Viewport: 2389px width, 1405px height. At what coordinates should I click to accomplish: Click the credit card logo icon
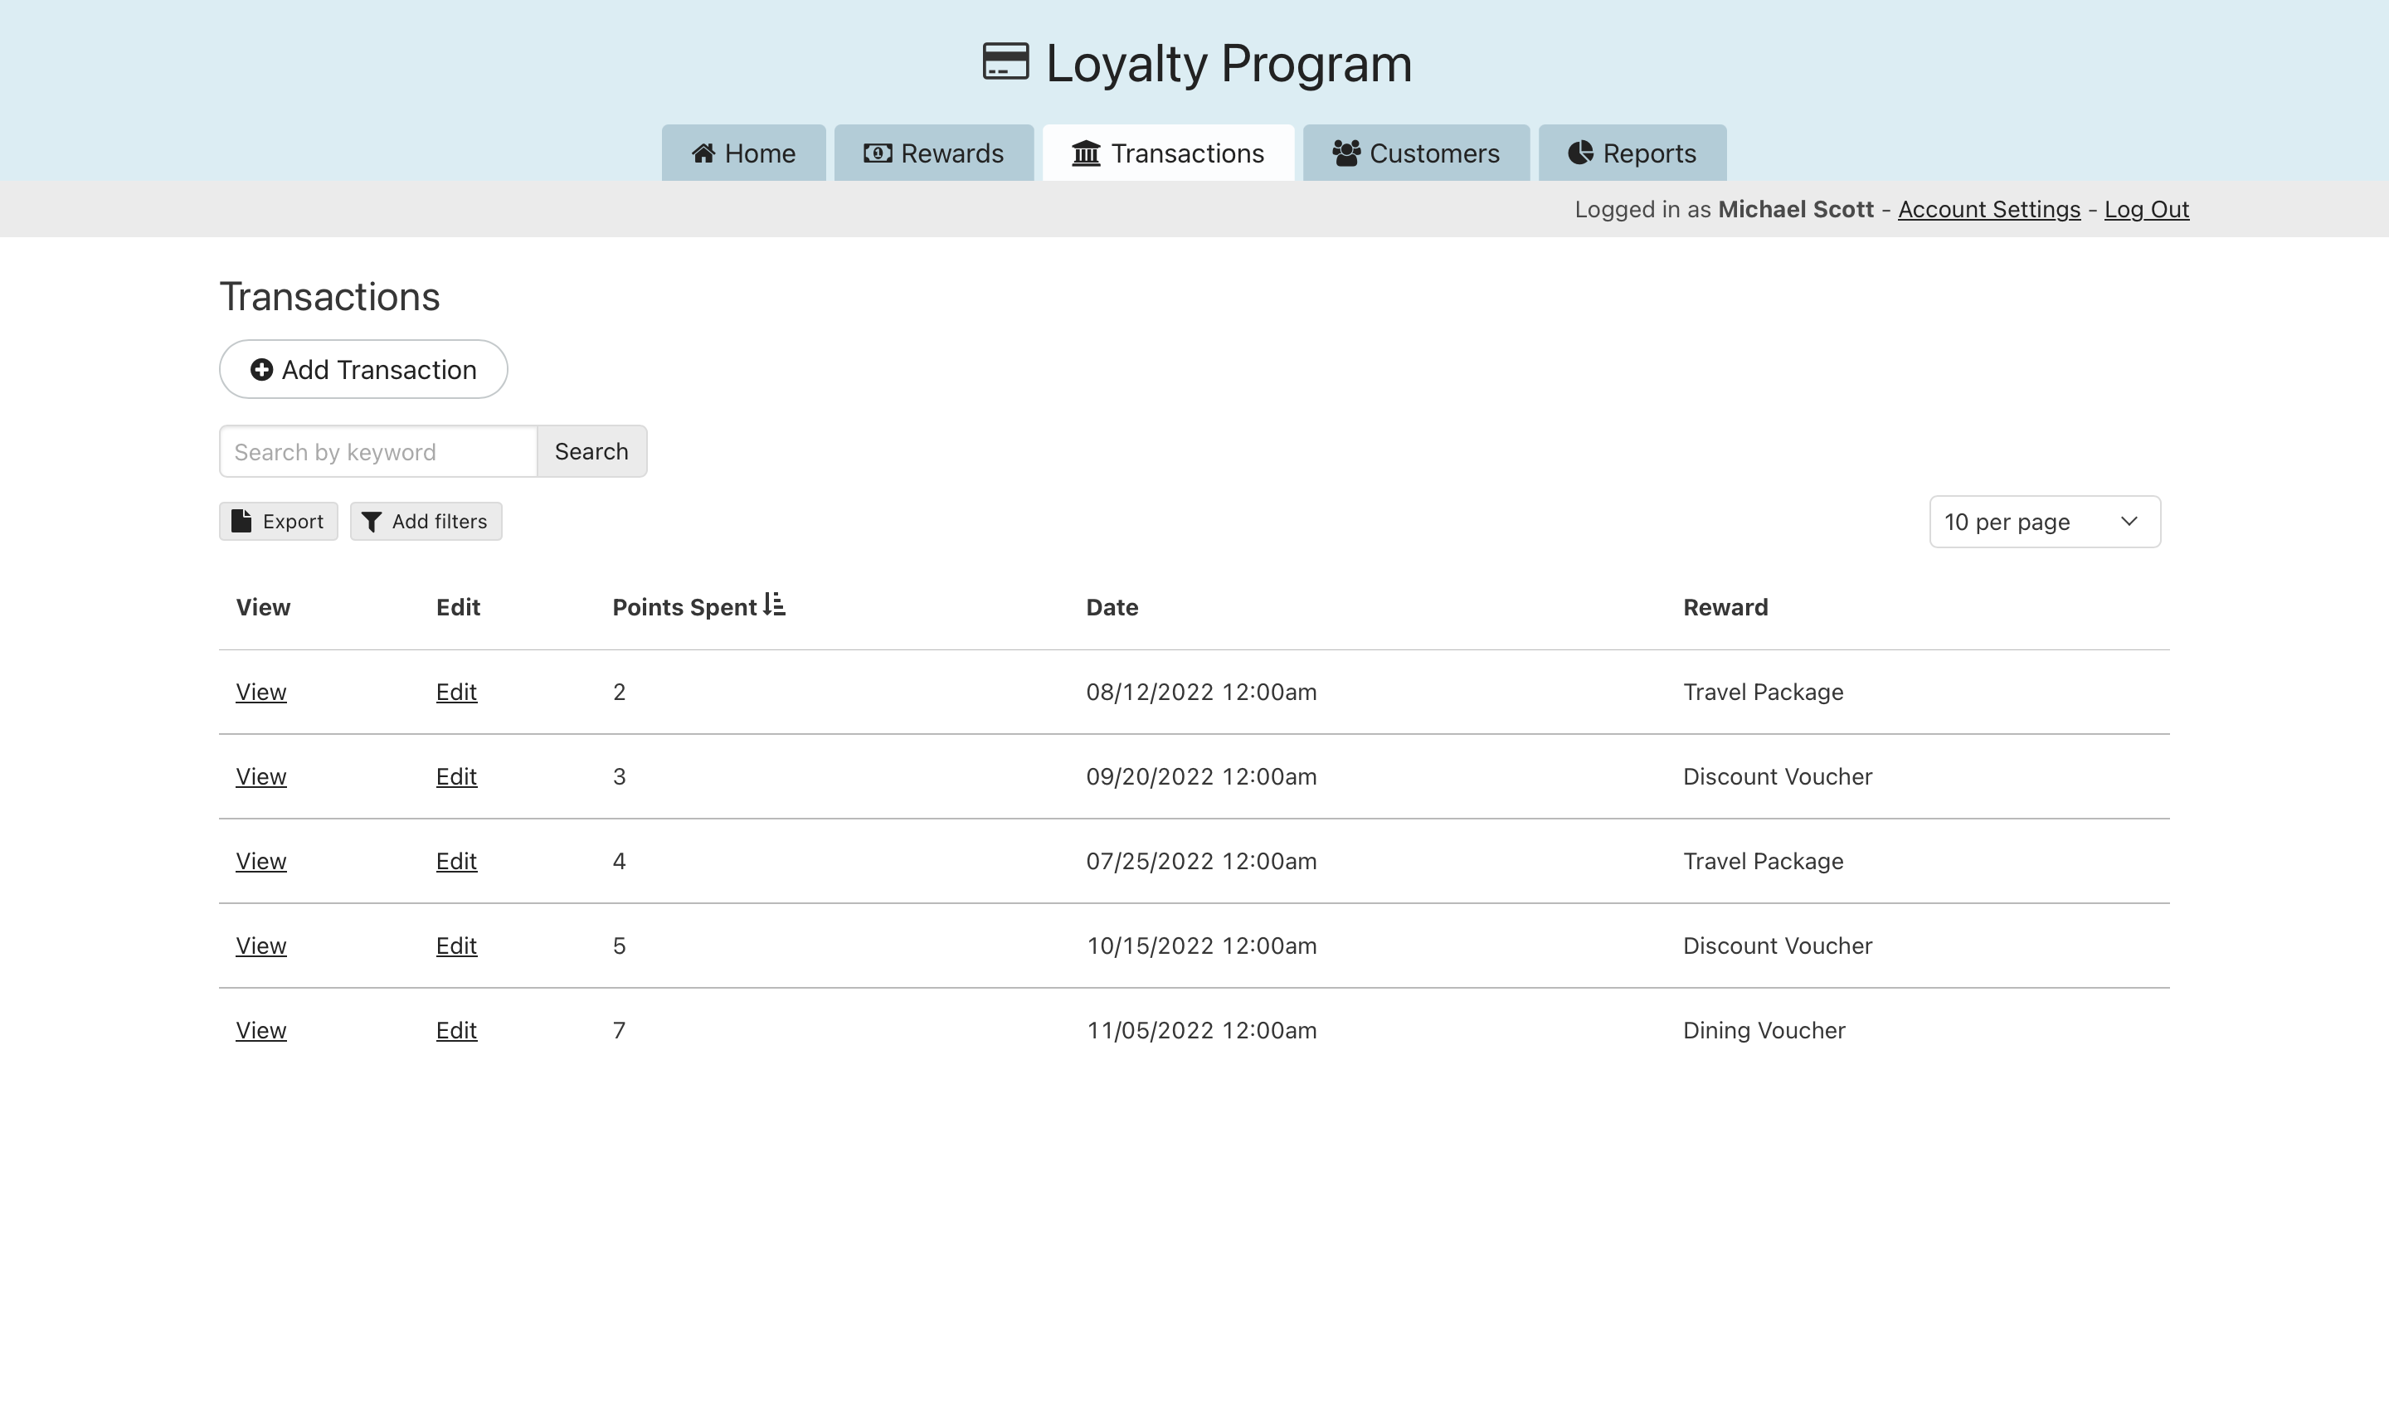tap(1005, 62)
